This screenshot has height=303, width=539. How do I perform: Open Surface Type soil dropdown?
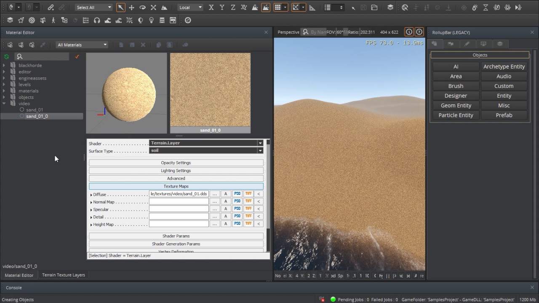[x=206, y=151]
